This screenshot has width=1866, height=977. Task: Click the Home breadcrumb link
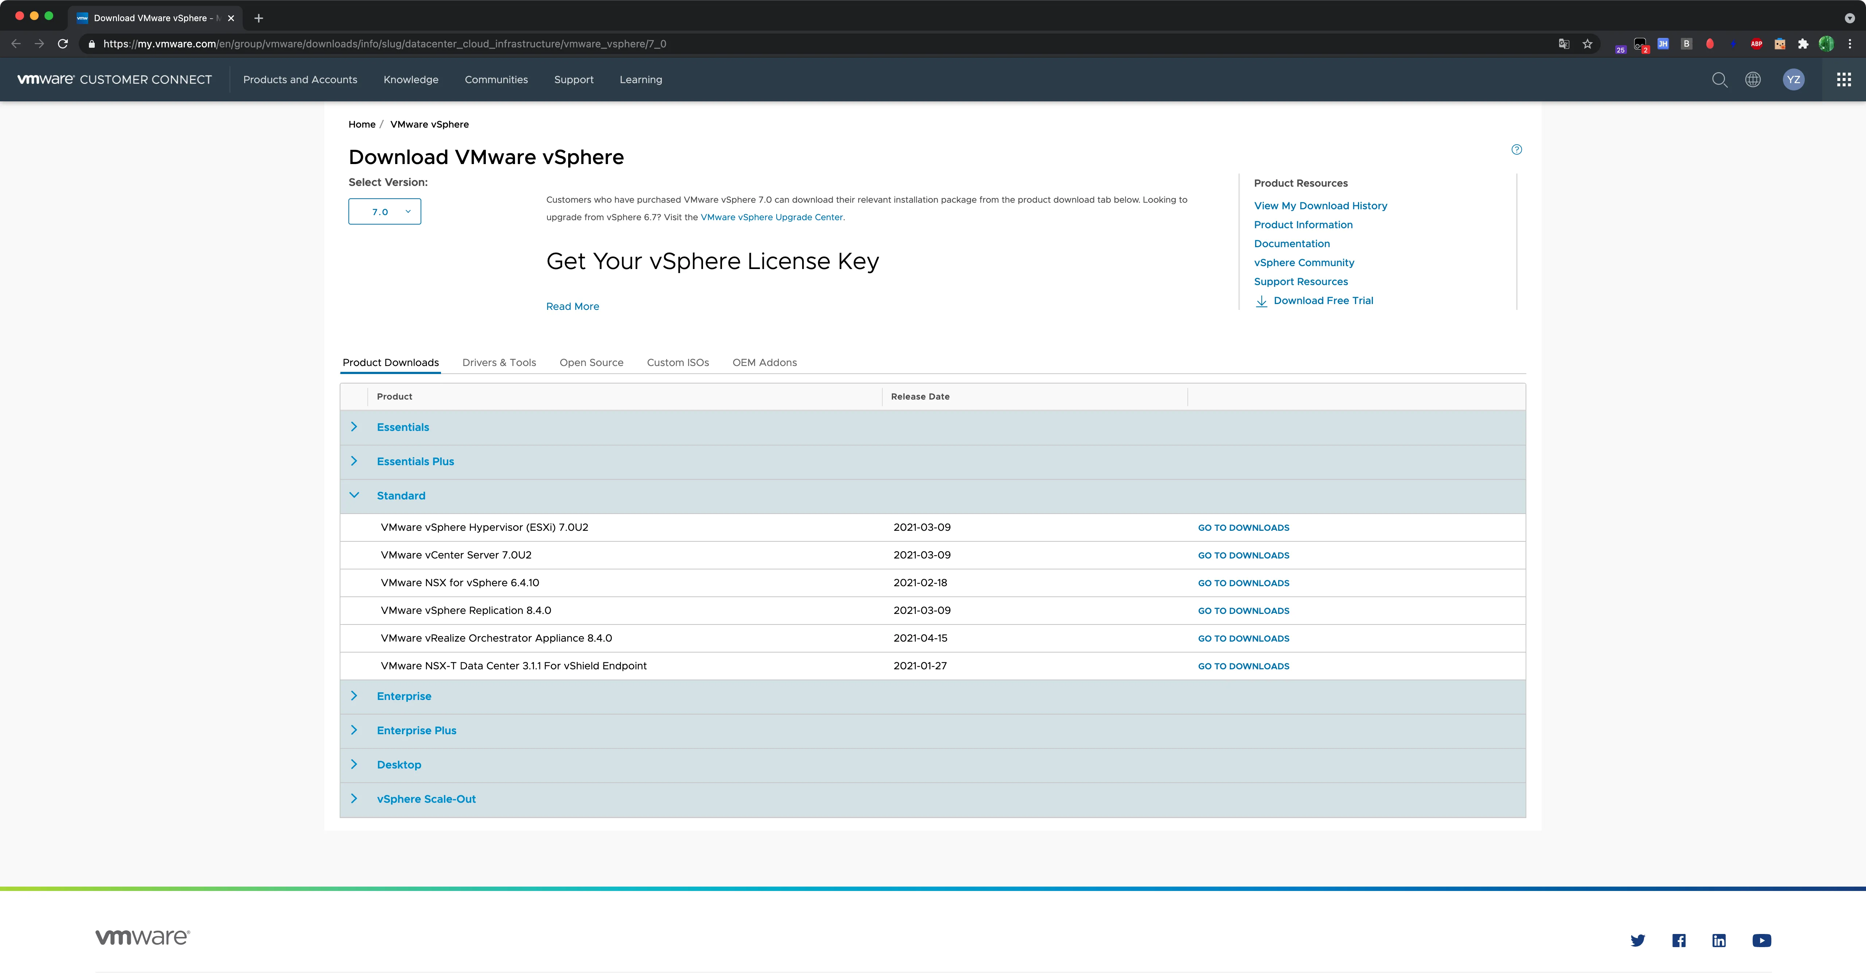[x=362, y=124]
